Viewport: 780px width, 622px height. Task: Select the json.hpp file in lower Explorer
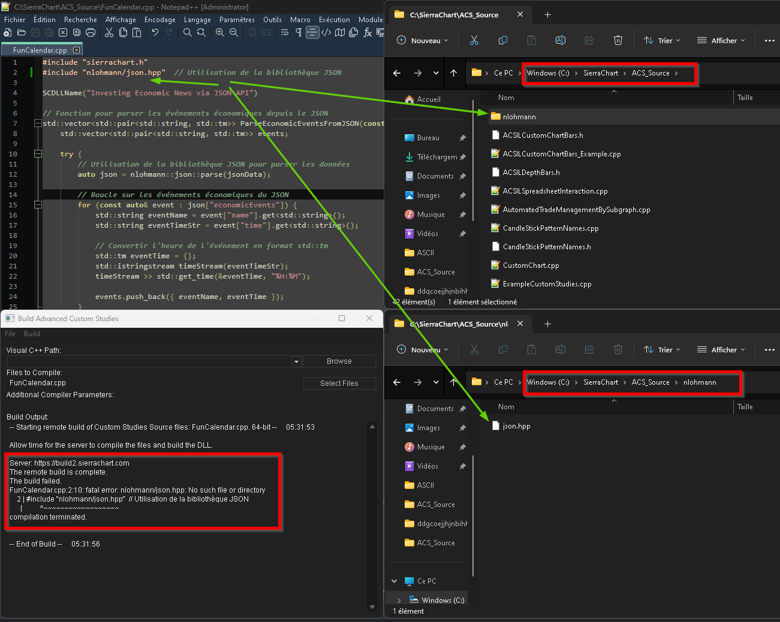click(x=516, y=426)
